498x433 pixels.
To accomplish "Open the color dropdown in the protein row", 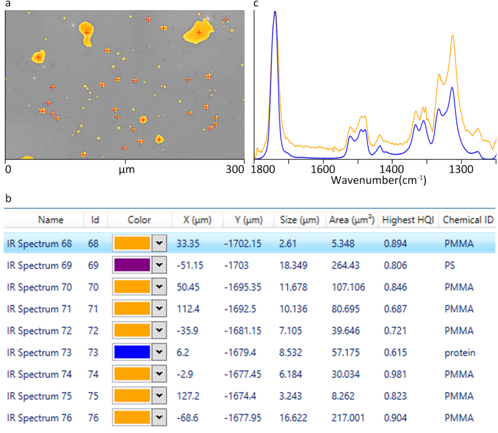I will (x=159, y=352).
